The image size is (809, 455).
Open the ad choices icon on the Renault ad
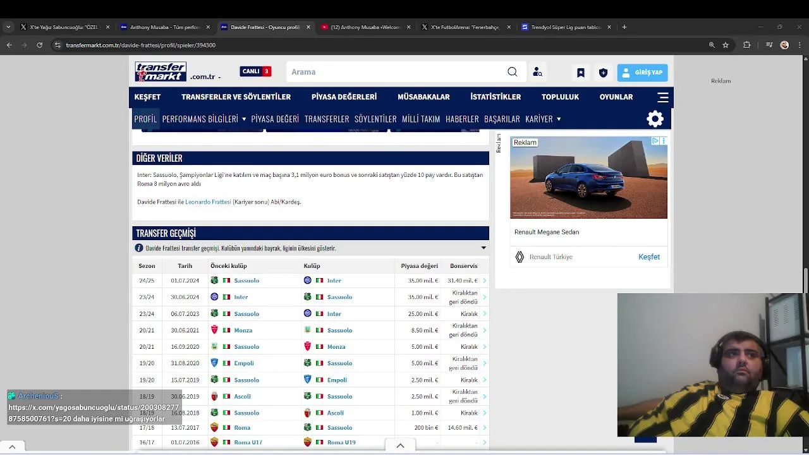[x=655, y=141]
